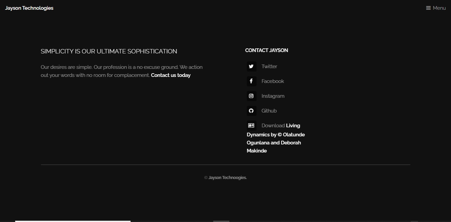Image resolution: width=451 pixels, height=222 pixels.
Task: Click the ID card download icon
Action: pyautogui.click(x=251, y=126)
